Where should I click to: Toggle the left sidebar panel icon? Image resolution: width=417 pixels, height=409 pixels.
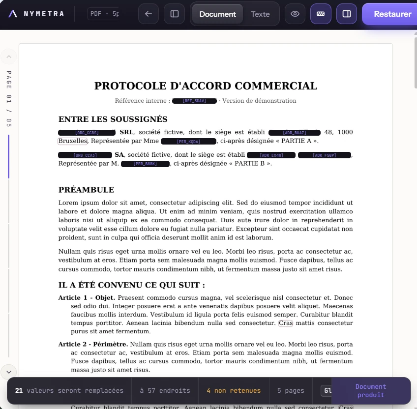(175, 14)
